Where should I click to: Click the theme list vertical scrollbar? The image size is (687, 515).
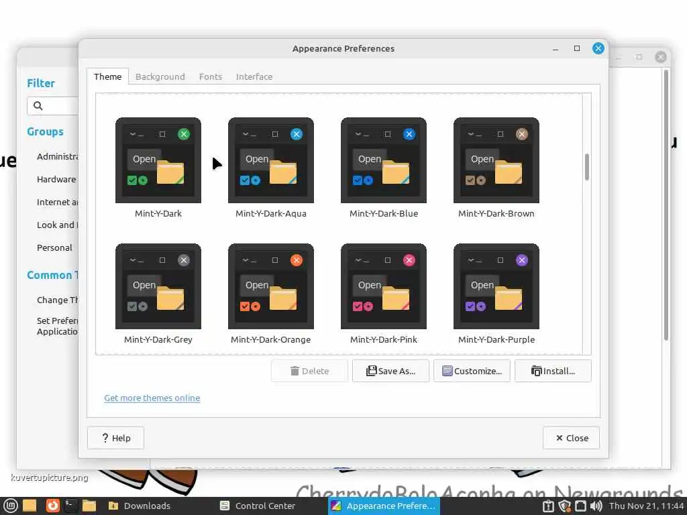586,167
